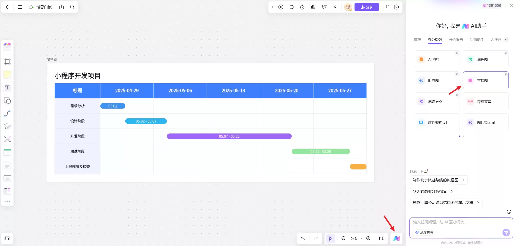This screenshot has height=246, width=516.
Task: Go to second page dot of cards
Action: coord(463,136)
